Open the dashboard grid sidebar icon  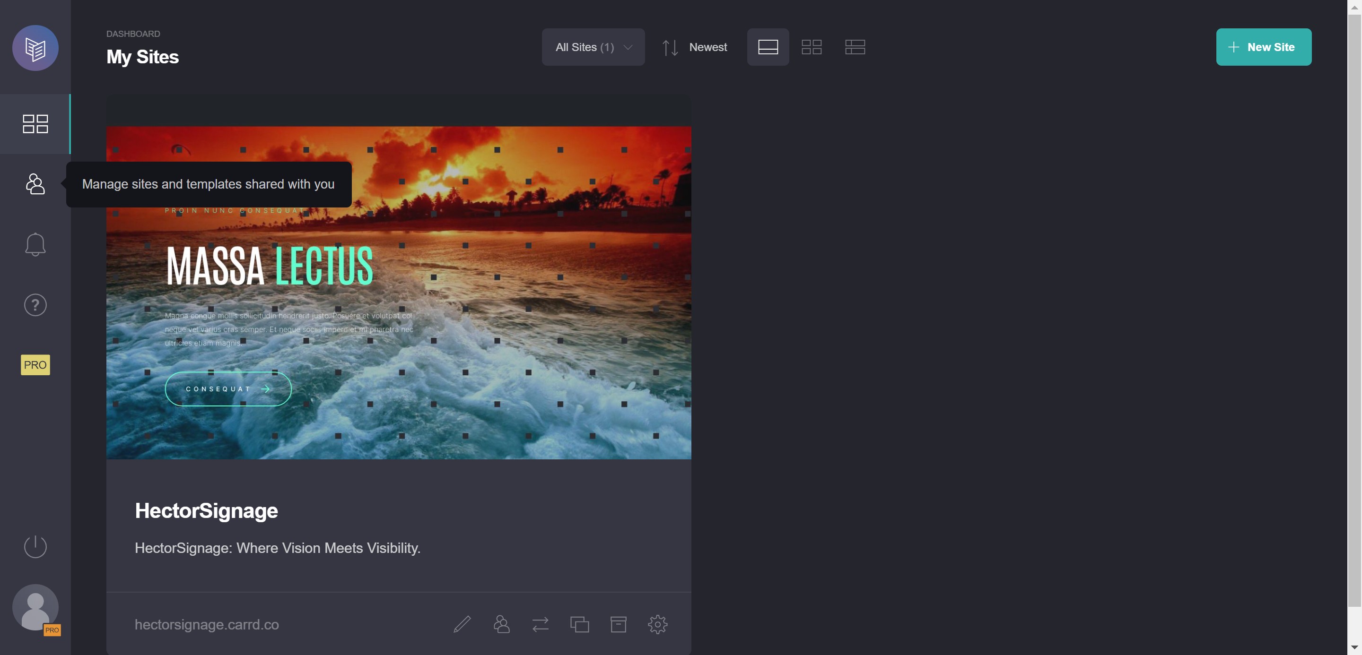[35, 124]
